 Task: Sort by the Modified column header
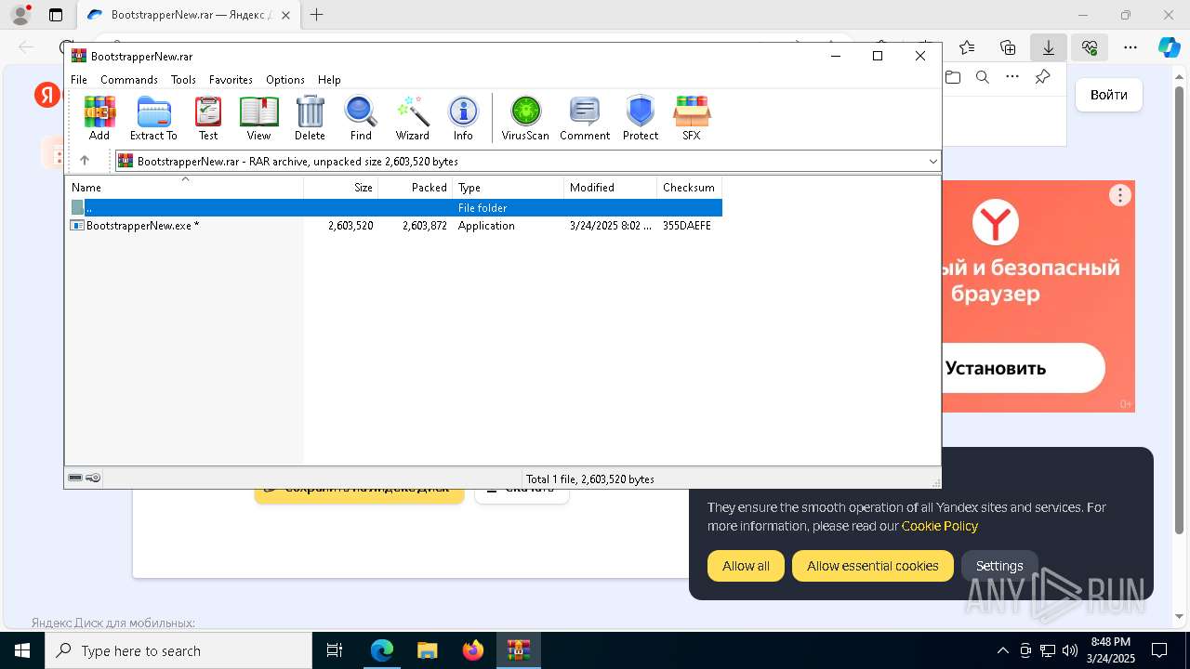(x=611, y=187)
